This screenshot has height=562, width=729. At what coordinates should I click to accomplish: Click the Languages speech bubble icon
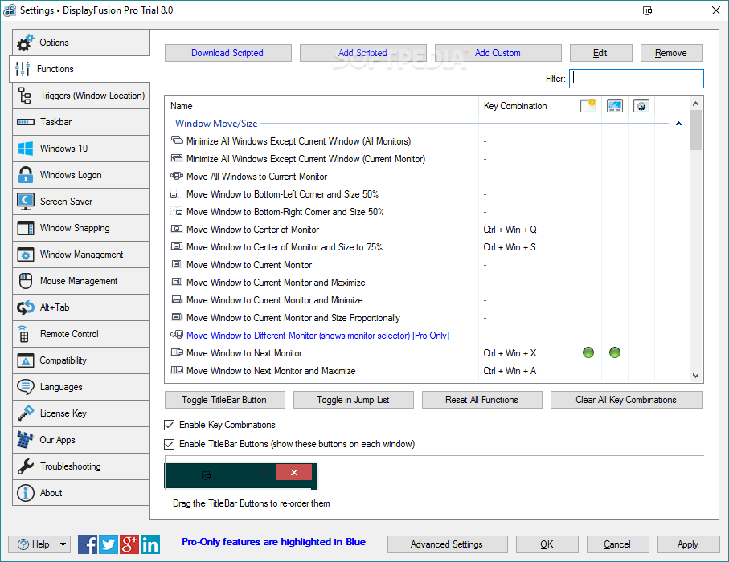tap(26, 387)
